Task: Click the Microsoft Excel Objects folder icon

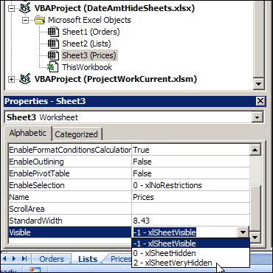Action: pyautogui.click(x=39, y=20)
